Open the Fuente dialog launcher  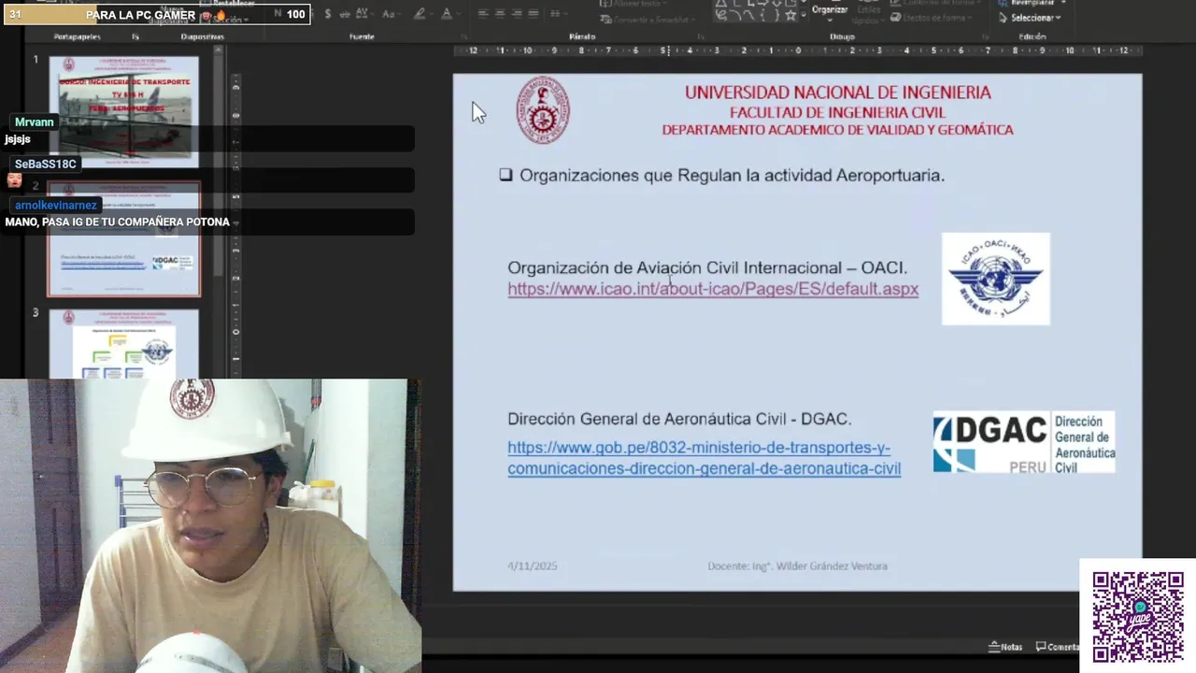(x=464, y=36)
